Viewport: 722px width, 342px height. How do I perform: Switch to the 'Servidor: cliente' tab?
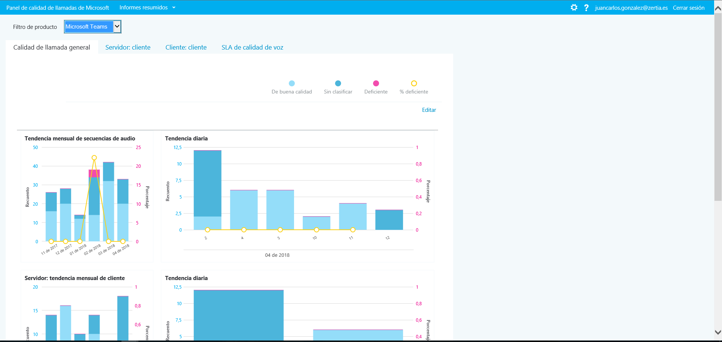[128, 47]
